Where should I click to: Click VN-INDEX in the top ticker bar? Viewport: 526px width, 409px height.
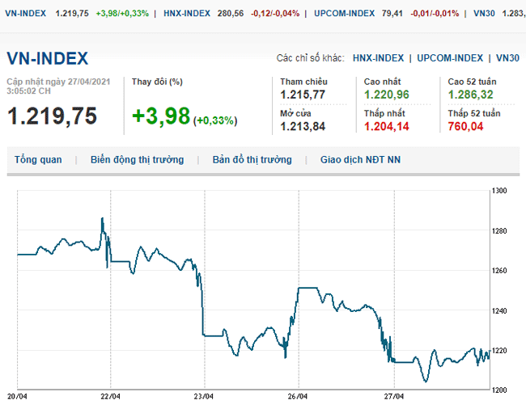click(x=25, y=14)
